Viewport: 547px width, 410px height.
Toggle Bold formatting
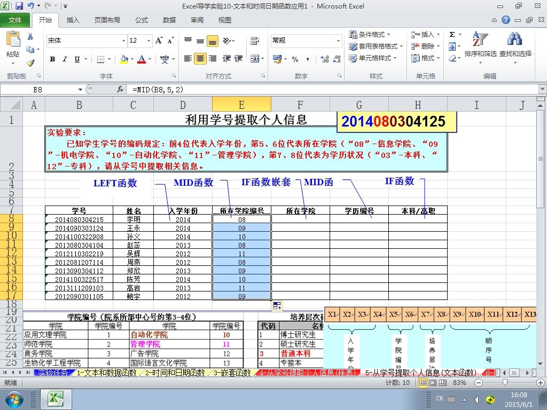coord(53,59)
